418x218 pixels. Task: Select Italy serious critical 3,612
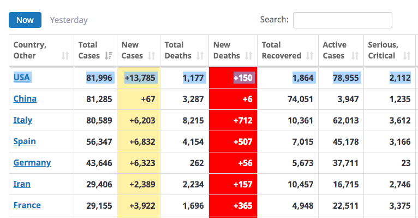(400, 120)
